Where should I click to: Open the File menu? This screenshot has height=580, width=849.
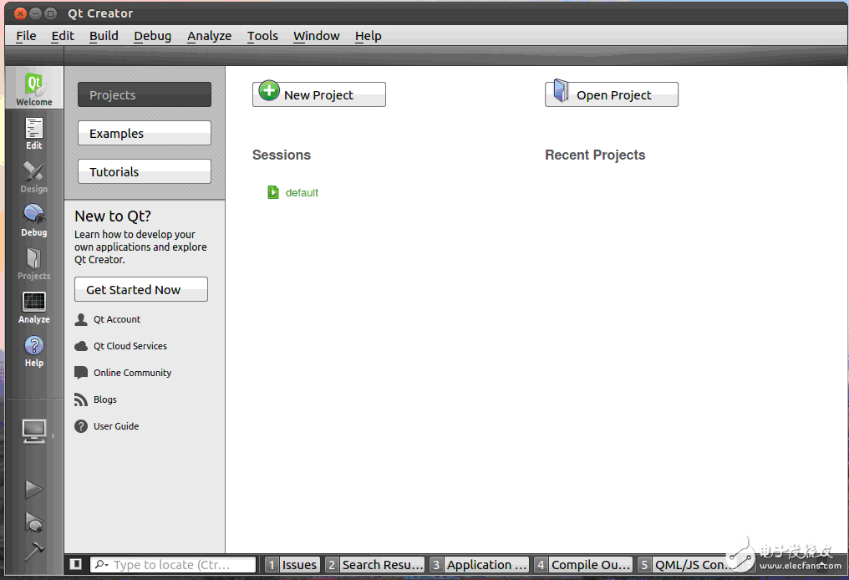click(26, 36)
